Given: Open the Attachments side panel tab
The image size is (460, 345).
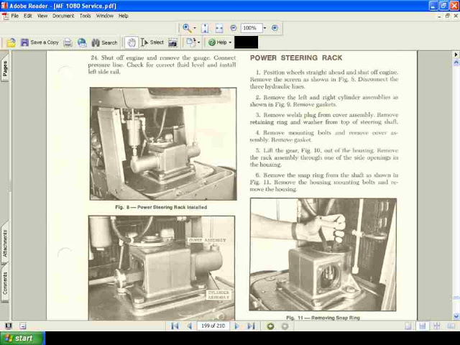Looking at the screenshot, I should point(5,244).
